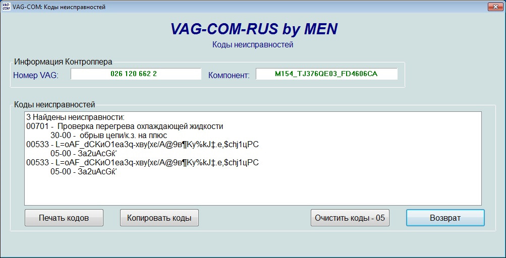This screenshot has width=506, height=258.
Task: Click the Компонент field M154_TJ376QE03_FD4606CA
Action: click(326, 74)
